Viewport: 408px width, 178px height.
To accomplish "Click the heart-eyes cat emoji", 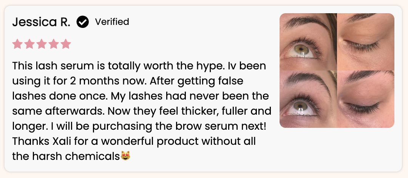I will [x=125, y=156].
